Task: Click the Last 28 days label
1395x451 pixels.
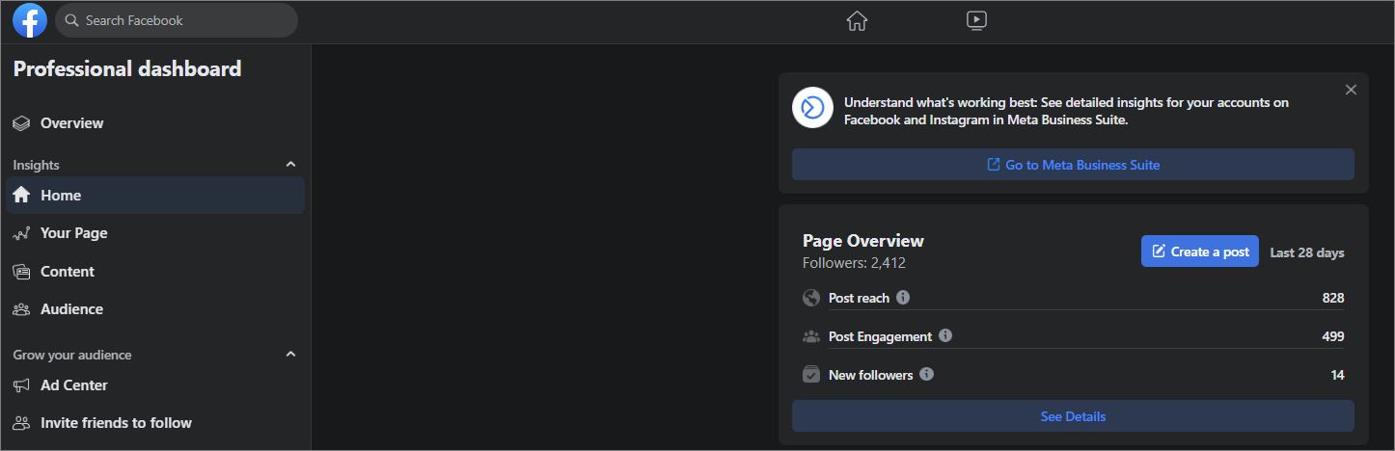Action: (x=1306, y=252)
